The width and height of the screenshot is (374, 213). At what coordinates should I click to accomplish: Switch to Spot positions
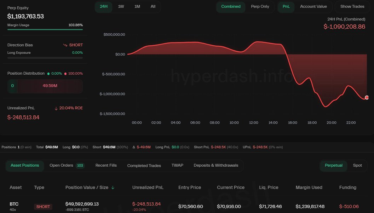pos(357,165)
